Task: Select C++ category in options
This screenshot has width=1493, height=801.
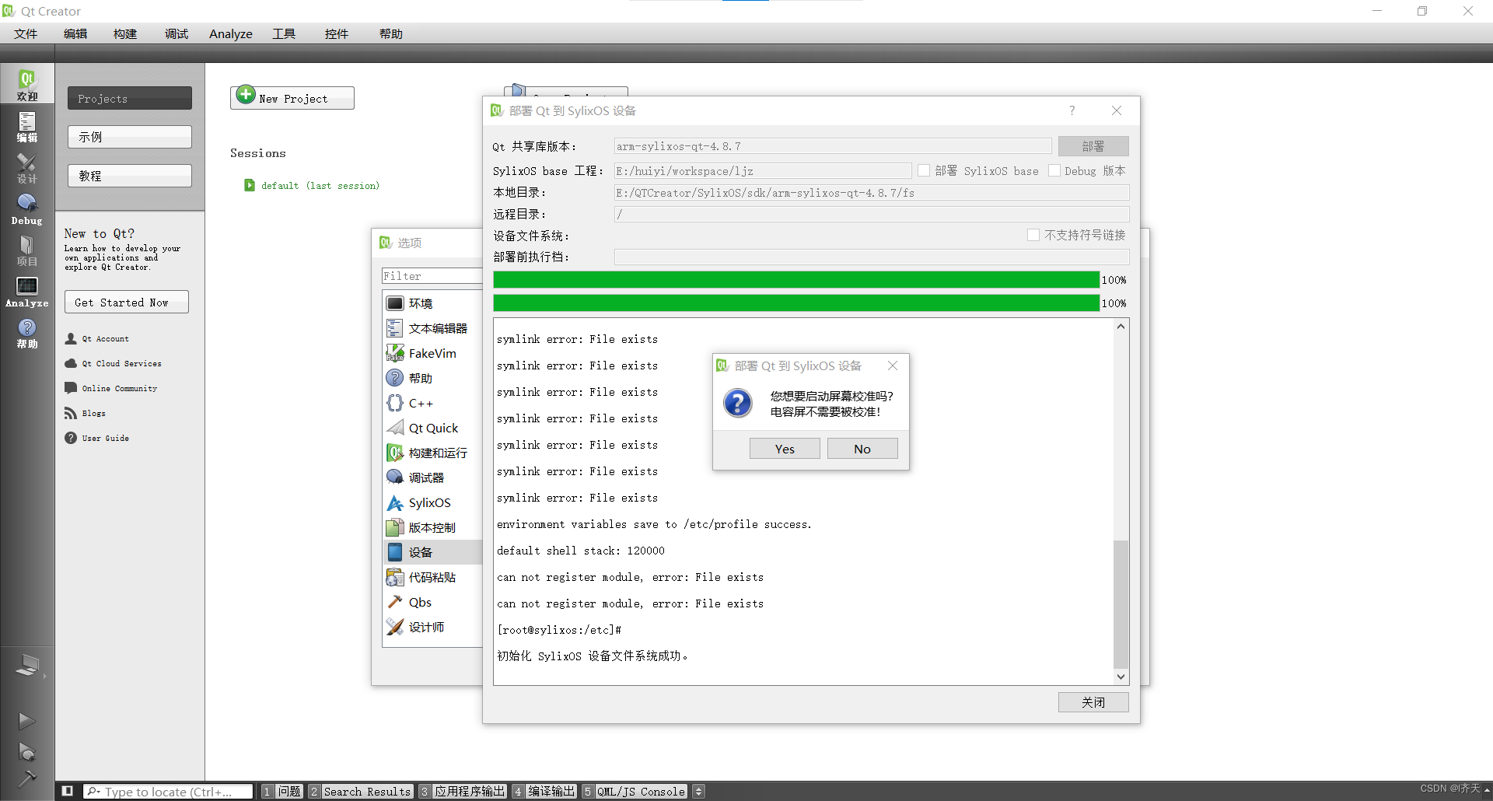Action: (433, 403)
